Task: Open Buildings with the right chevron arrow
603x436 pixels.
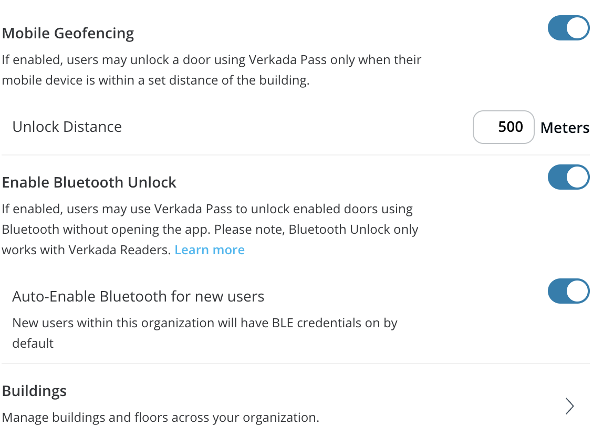Action: point(569,406)
